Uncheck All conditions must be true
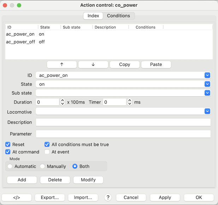This screenshot has width=218, height=205. click(x=47, y=144)
